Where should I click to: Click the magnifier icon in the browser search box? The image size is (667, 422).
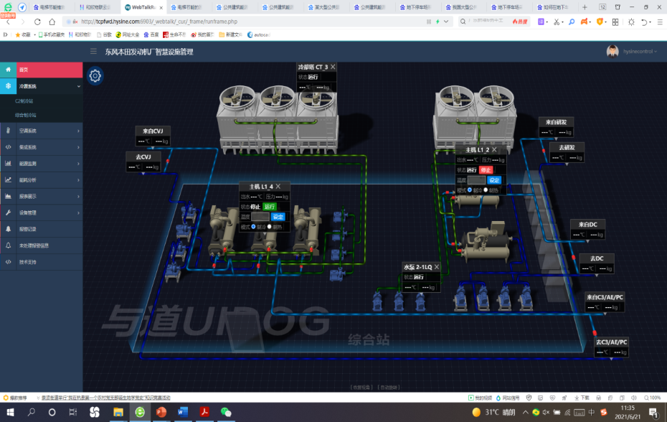pyautogui.click(x=463, y=22)
